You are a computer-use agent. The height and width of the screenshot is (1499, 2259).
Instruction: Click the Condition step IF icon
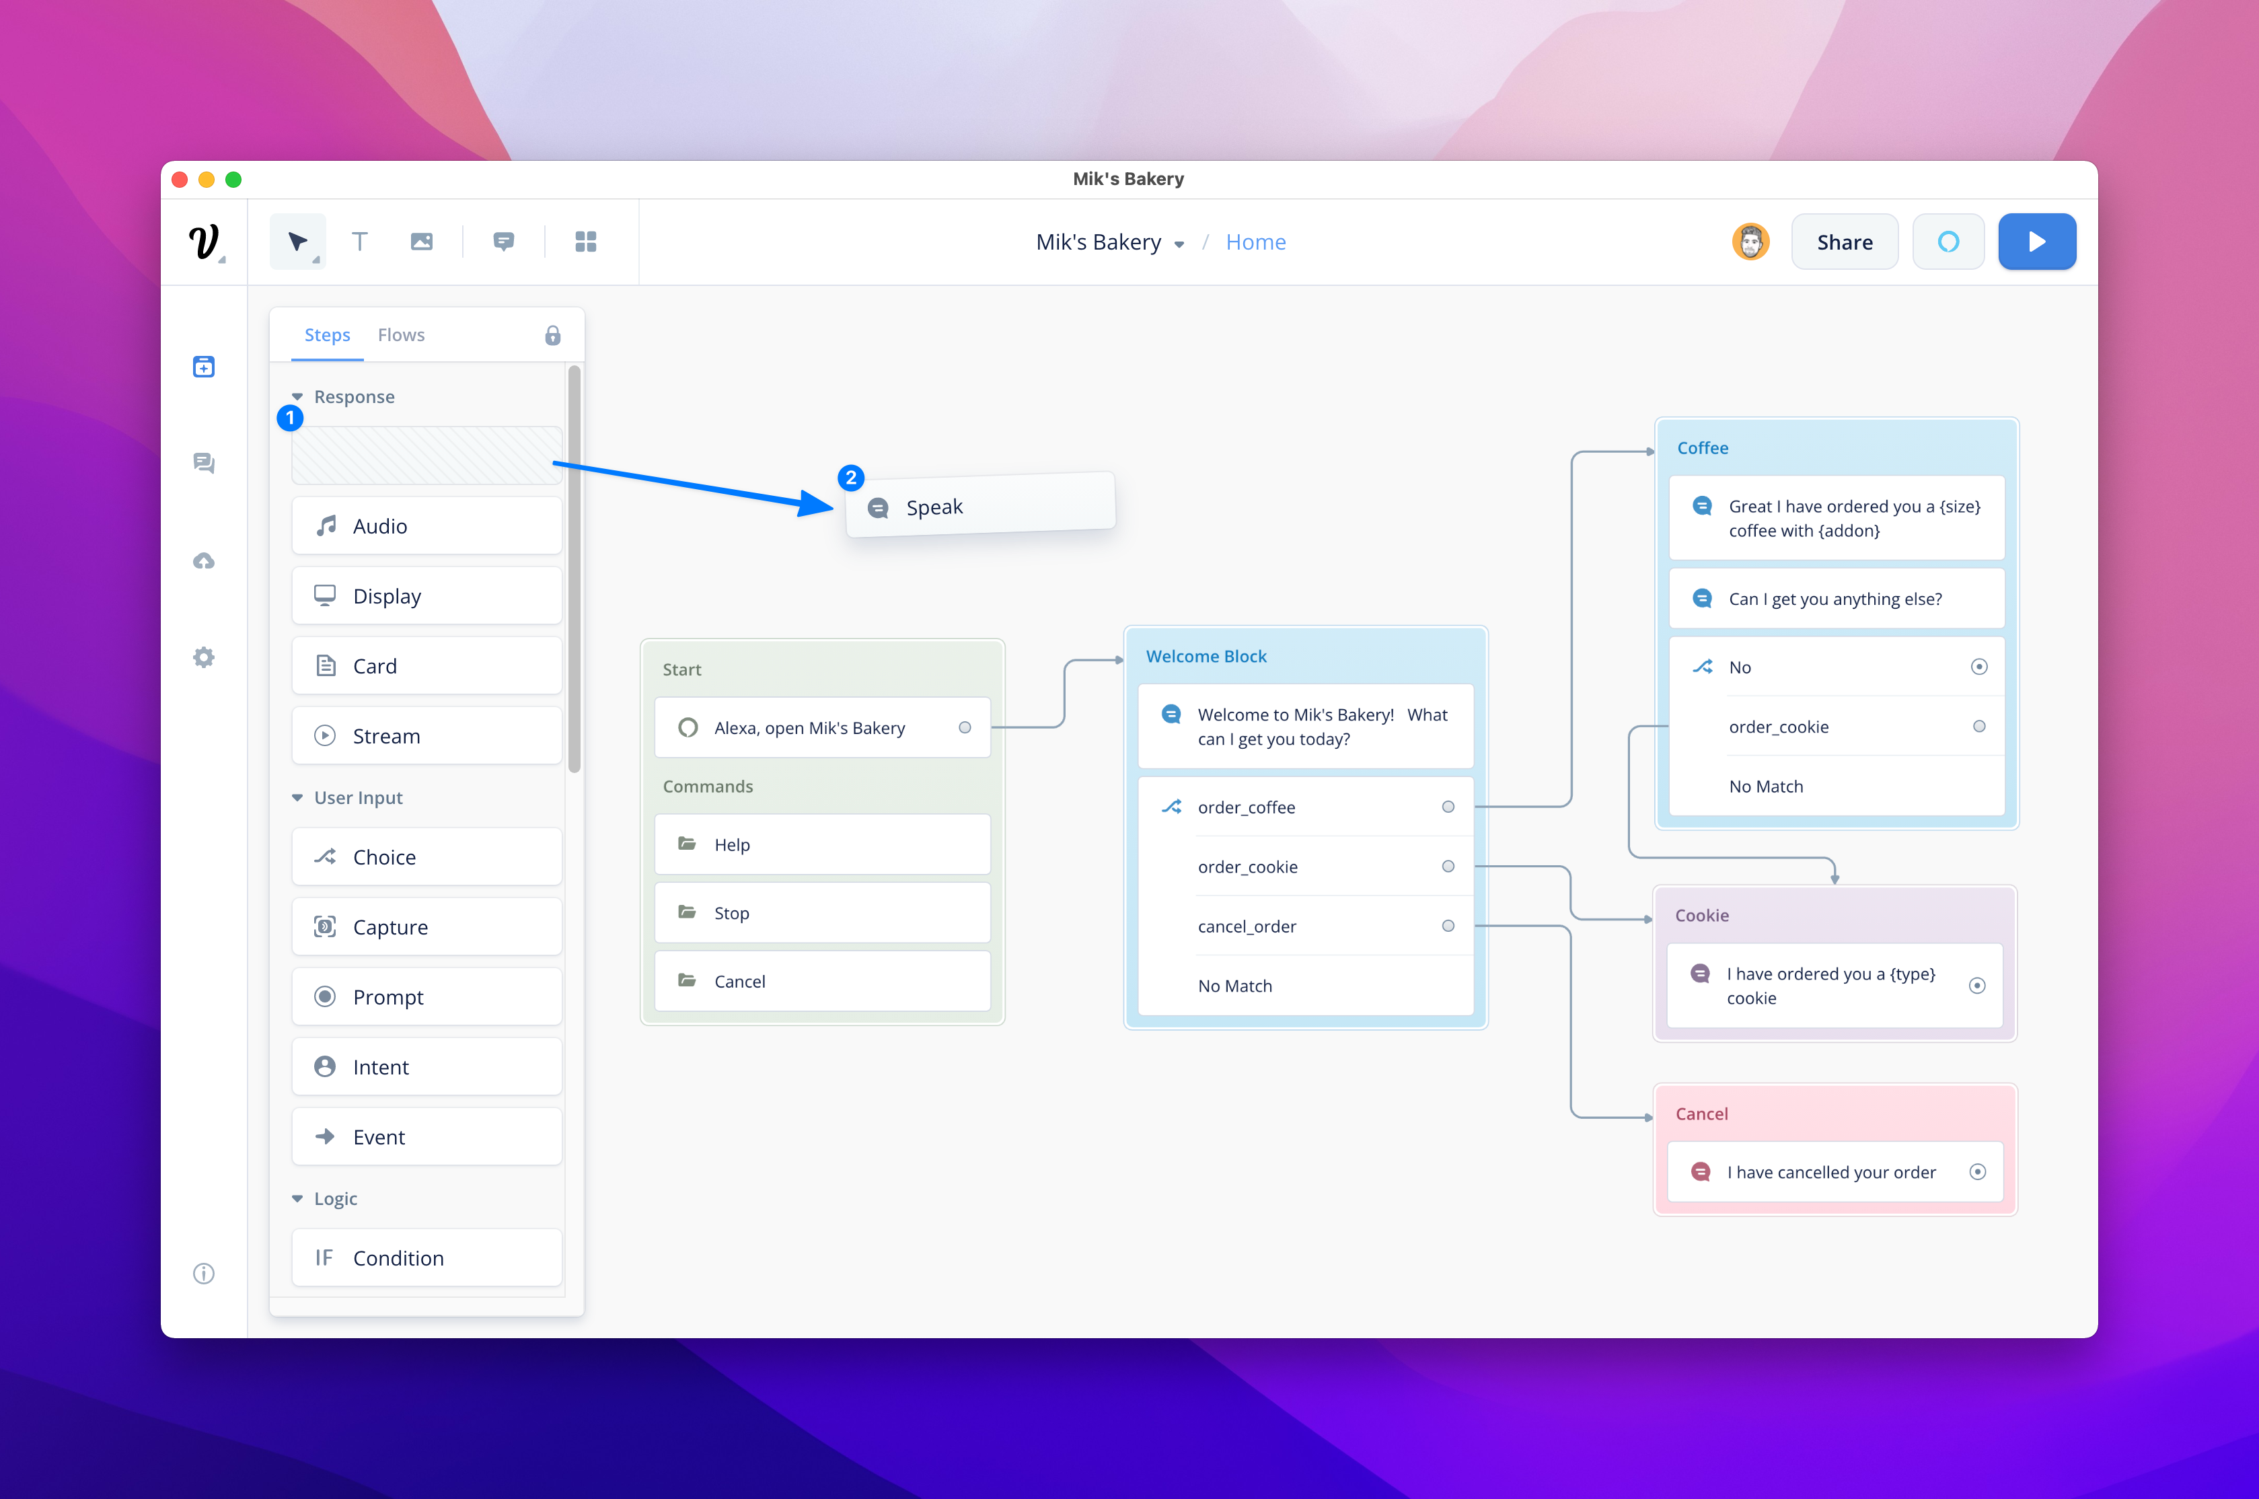325,1257
